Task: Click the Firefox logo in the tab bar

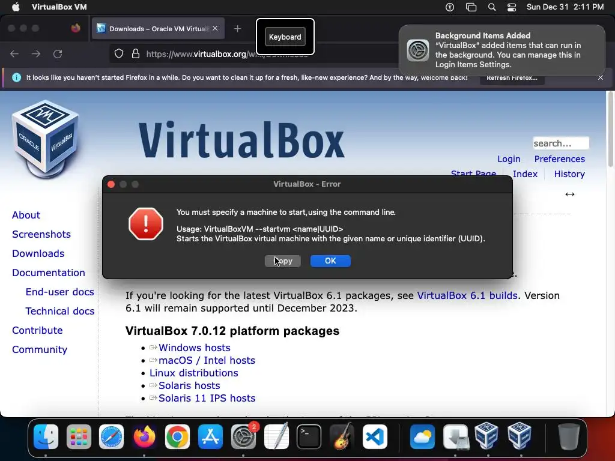Action: [76, 28]
